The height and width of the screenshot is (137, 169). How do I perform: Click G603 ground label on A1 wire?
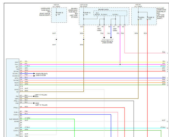coord(37,96)
